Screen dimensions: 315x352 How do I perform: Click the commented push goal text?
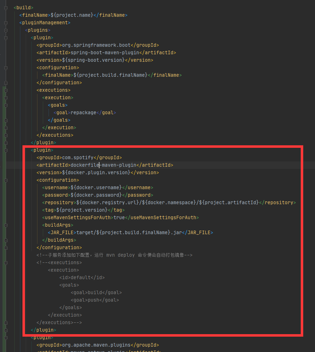[x=93, y=300]
